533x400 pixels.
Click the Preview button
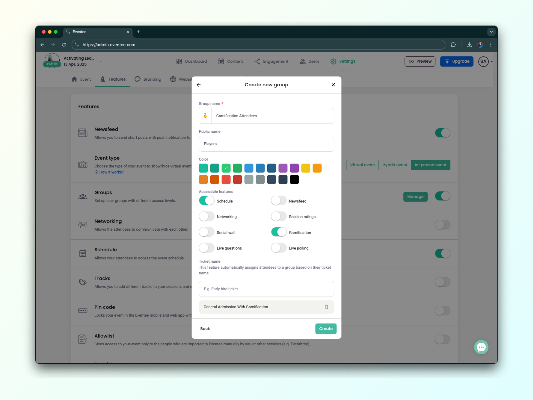[420, 61]
